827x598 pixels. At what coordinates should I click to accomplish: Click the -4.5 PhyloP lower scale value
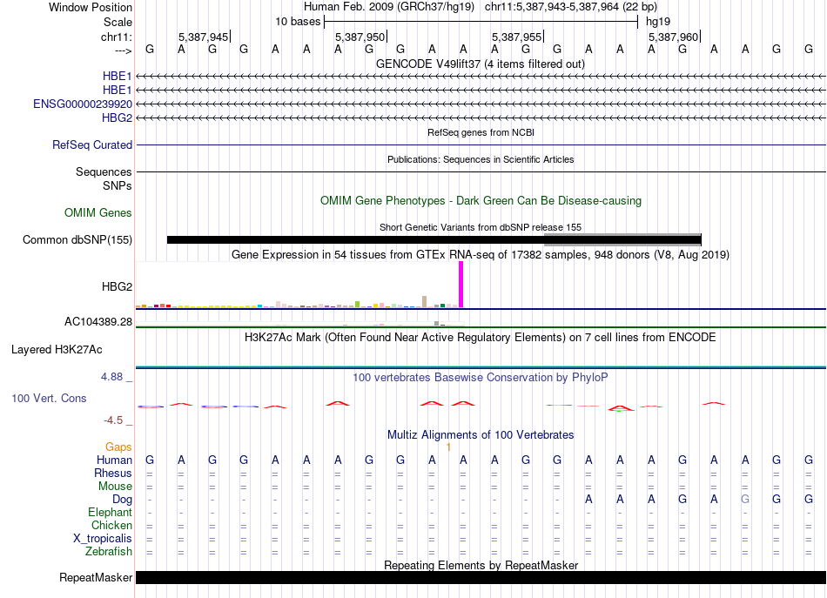point(113,420)
